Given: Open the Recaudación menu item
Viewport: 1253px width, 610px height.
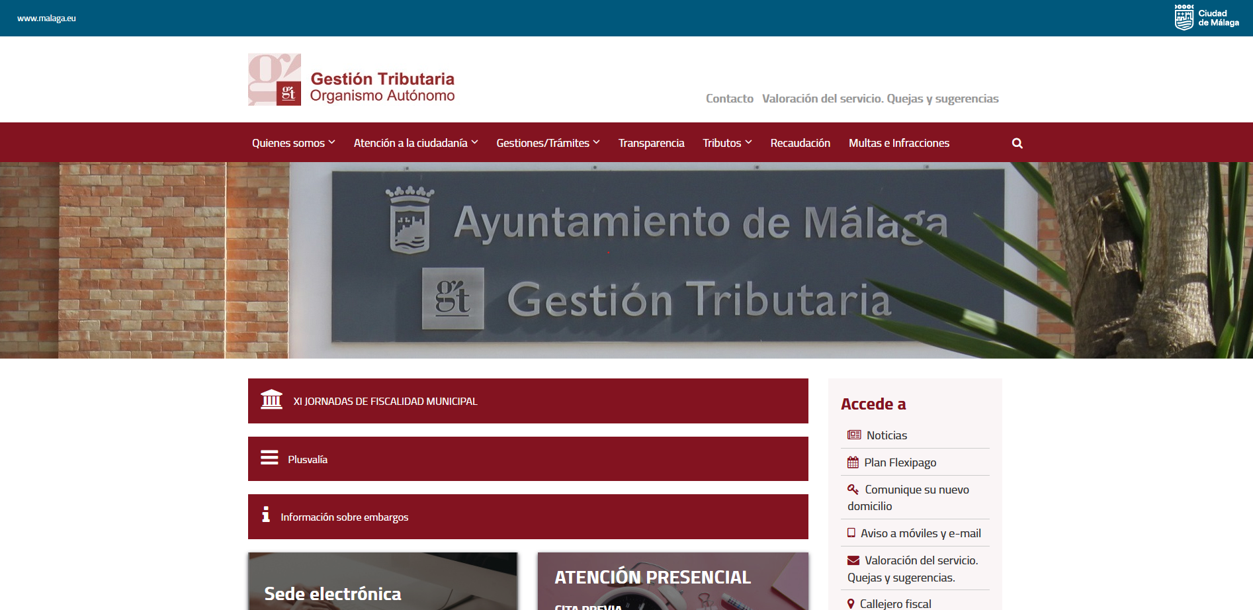Looking at the screenshot, I should coord(800,143).
